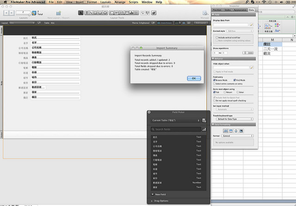Expand the Drag Options section
The height and width of the screenshot is (206, 296).
[x=153, y=201]
